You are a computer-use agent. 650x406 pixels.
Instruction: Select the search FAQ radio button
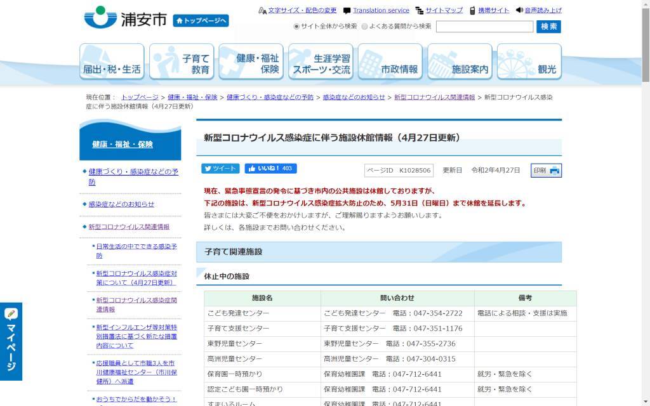[x=364, y=27]
